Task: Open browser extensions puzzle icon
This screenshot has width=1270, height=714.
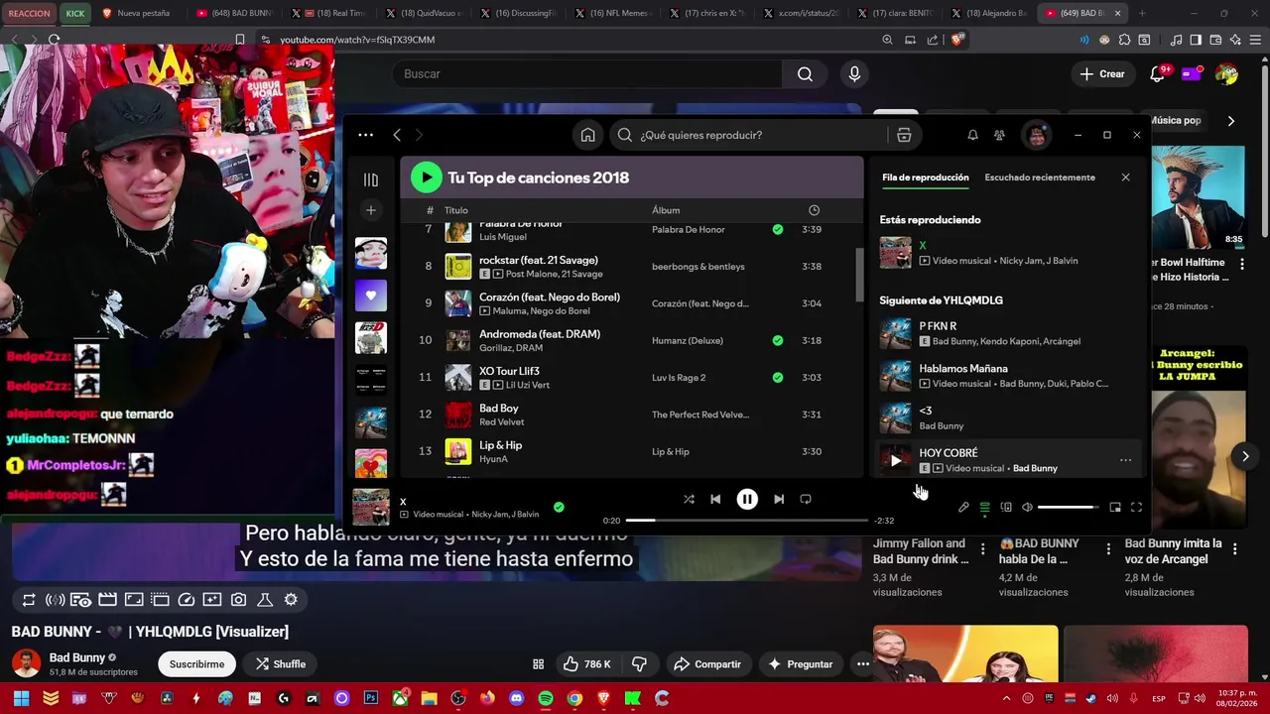Action: pos(1124,40)
